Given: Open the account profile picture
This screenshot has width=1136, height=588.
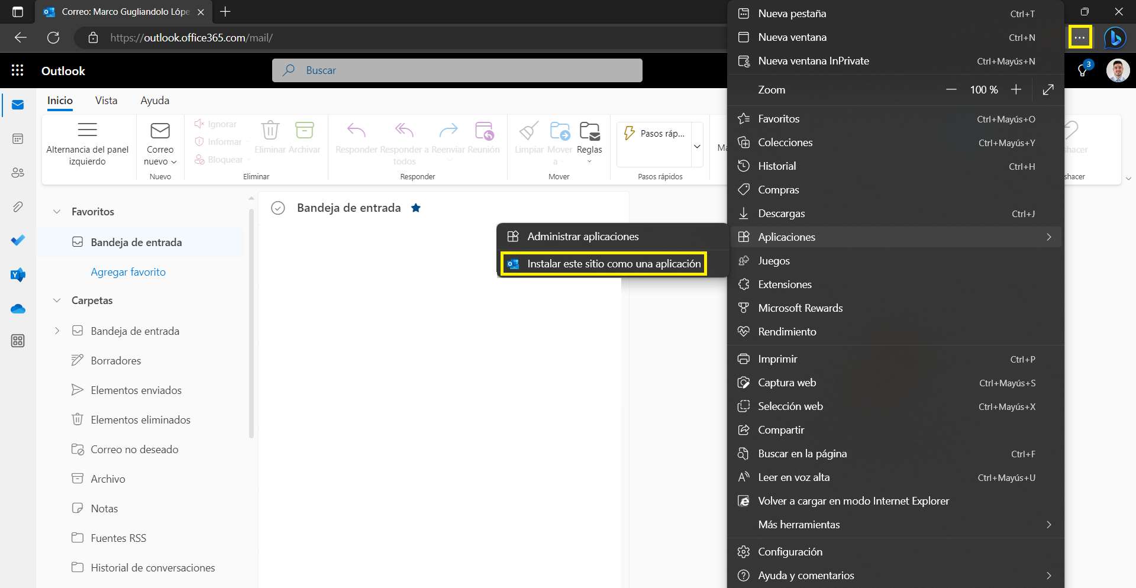Looking at the screenshot, I should pos(1118,70).
